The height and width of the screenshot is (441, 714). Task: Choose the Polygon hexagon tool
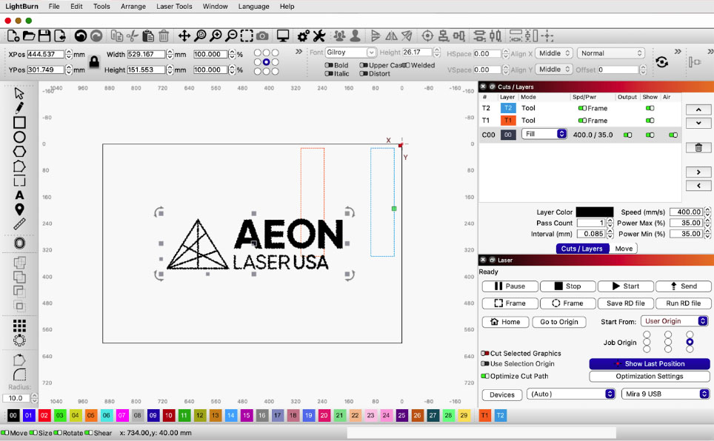coord(19,152)
